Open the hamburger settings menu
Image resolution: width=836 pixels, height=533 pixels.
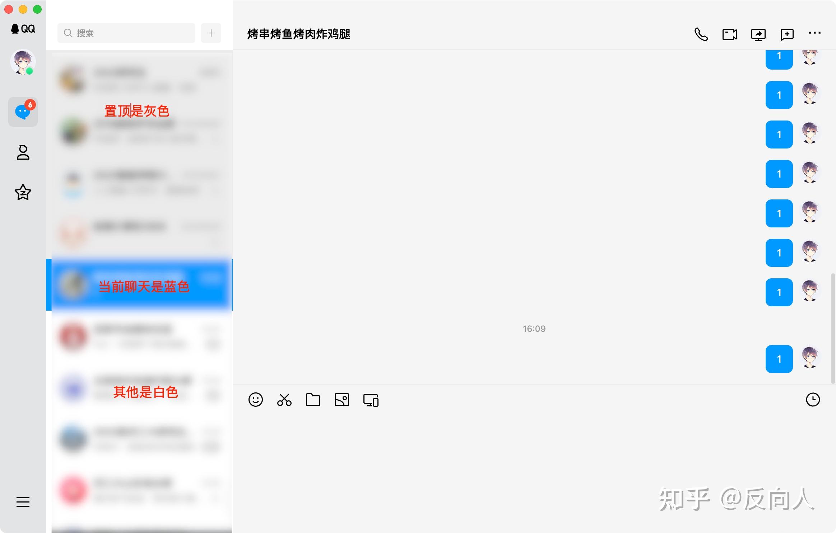click(x=23, y=502)
